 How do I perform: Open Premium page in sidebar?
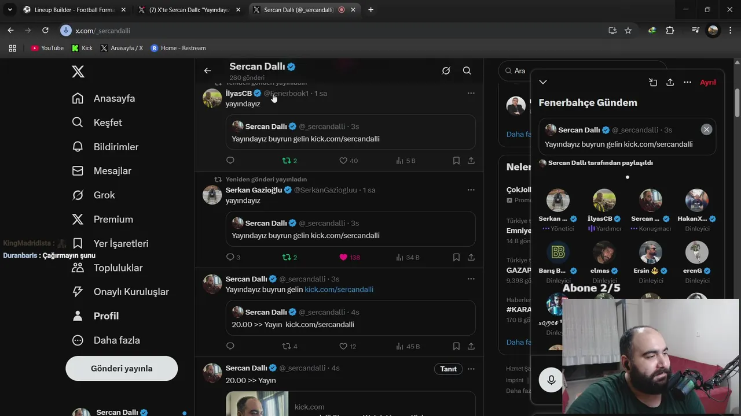click(x=102, y=220)
